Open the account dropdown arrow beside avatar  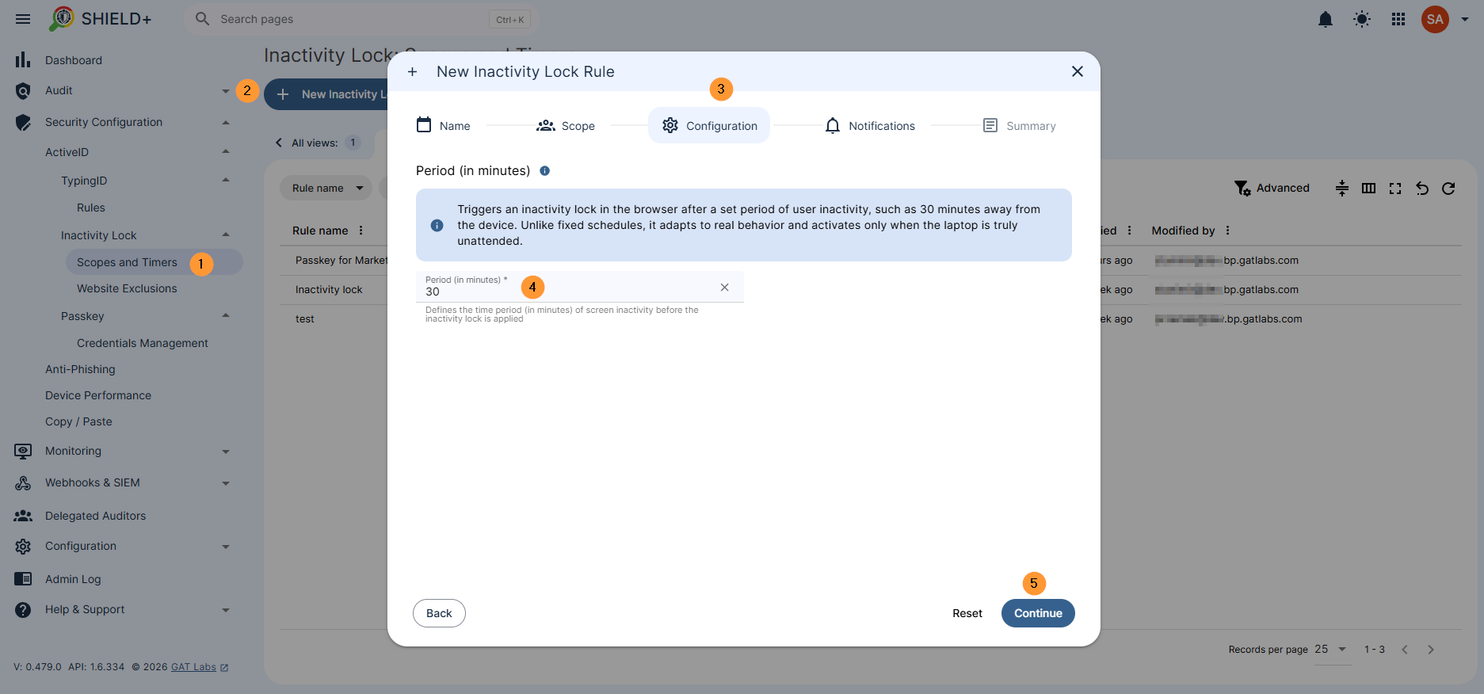point(1465,19)
